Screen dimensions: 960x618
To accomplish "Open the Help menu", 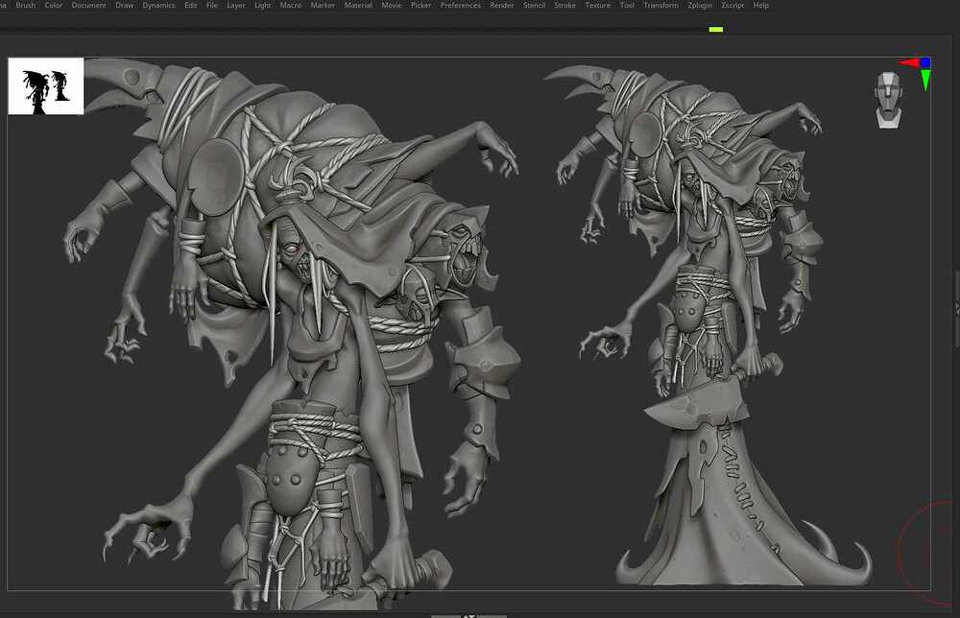I will [761, 5].
